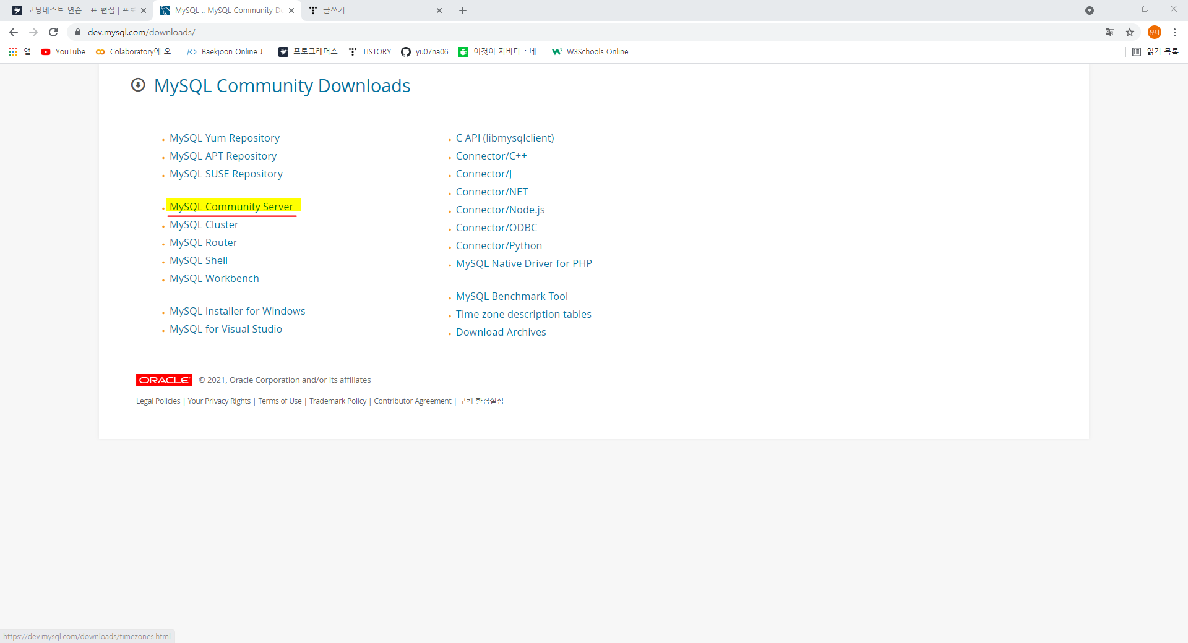
Task: Open the Google Translate icon in address bar
Action: [1110, 32]
